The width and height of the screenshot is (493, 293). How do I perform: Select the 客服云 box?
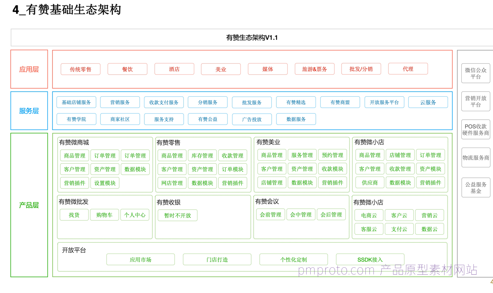click(x=369, y=229)
